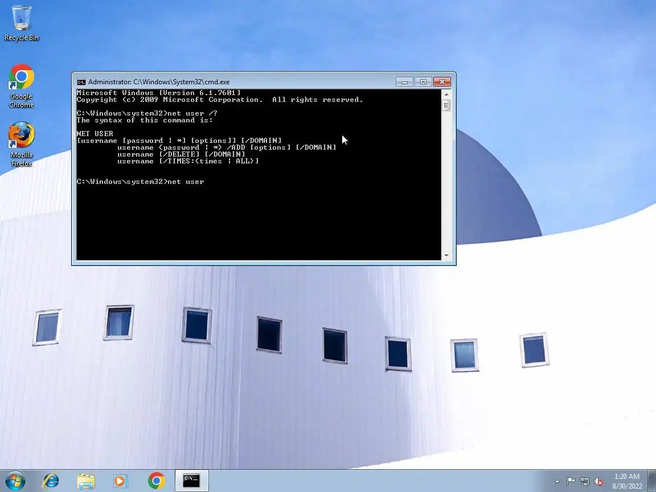The image size is (656, 492).
Task: Launch Chrome from the taskbar
Action: click(156, 481)
